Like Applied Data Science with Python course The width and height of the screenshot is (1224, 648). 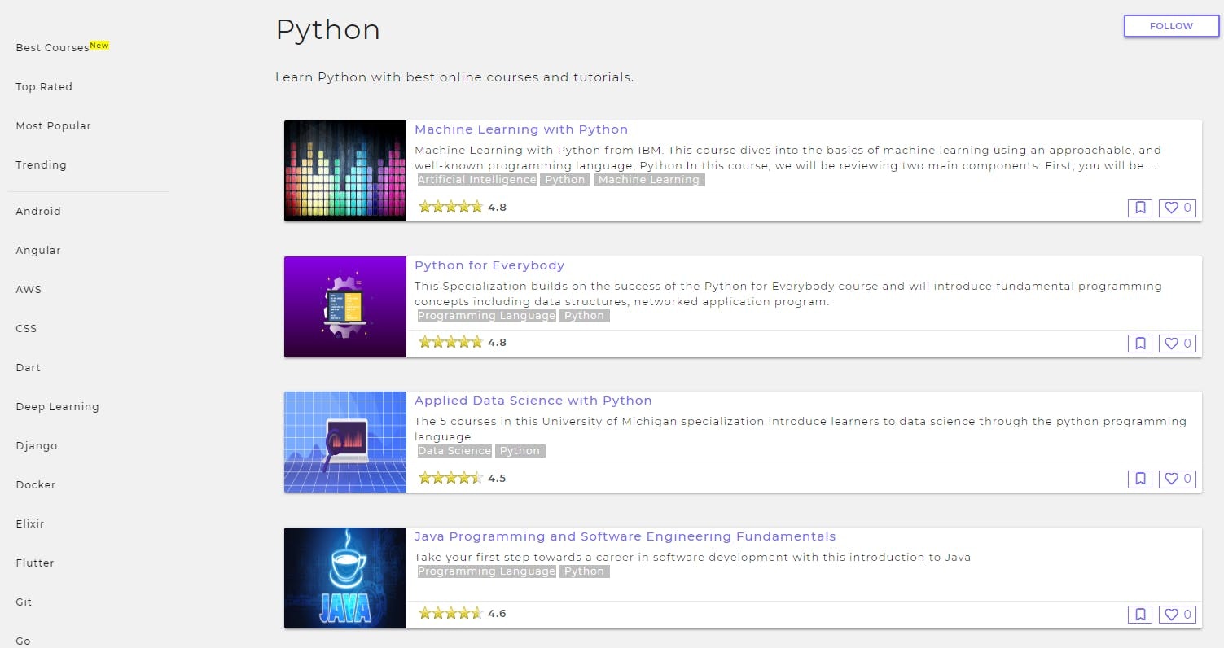point(1178,479)
